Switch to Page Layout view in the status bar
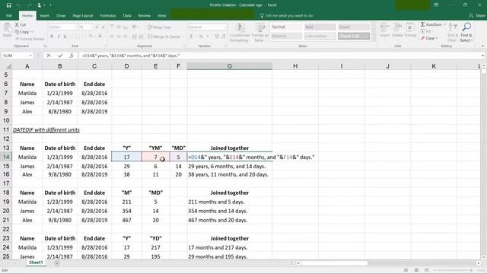487x274 pixels. (x=416, y=270)
